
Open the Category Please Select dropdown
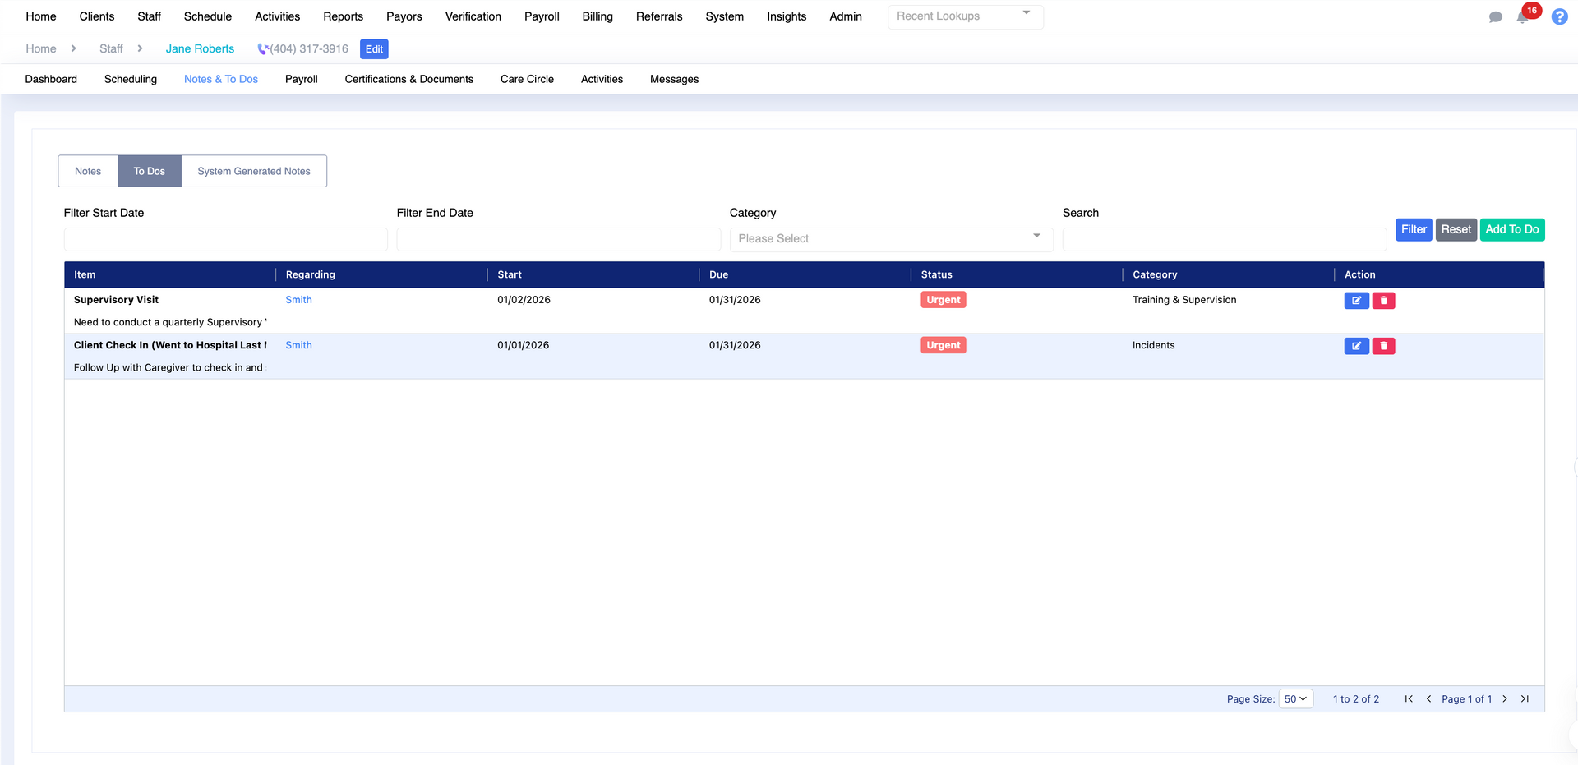click(891, 239)
